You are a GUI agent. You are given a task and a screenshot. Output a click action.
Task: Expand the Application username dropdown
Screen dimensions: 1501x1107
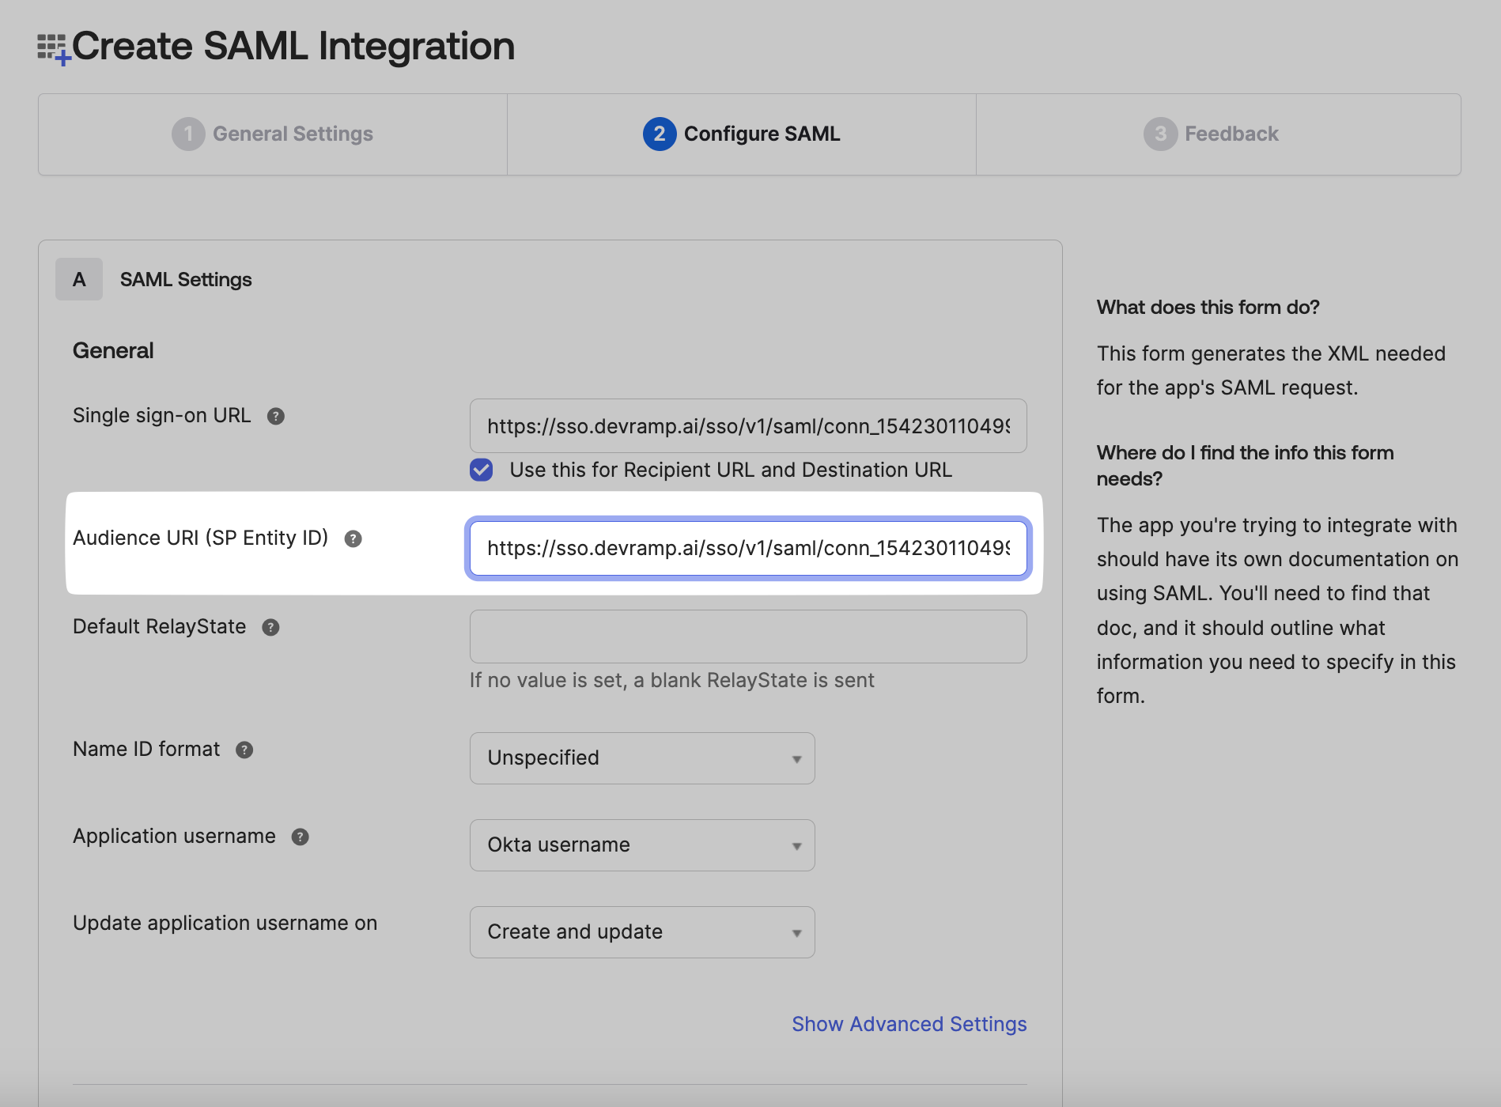641,845
